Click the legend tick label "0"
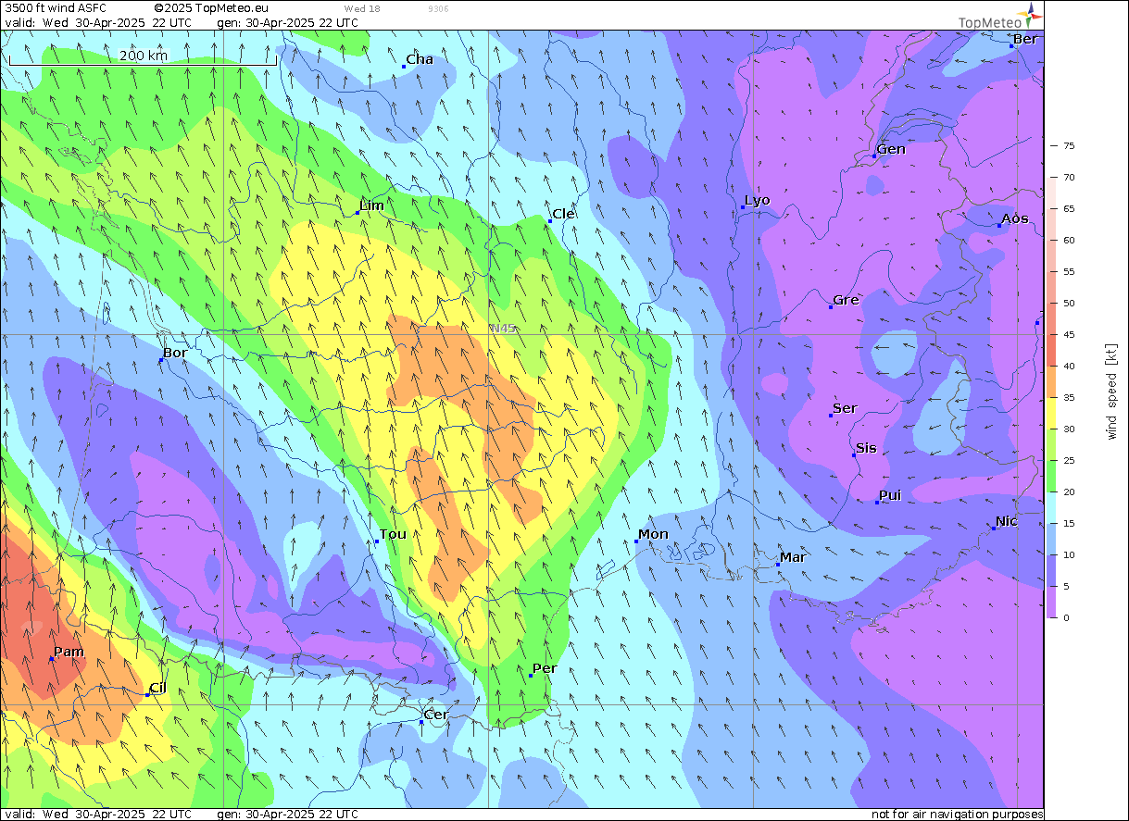The height and width of the screenshot is (821, 1129). [x=1066, y=617]
